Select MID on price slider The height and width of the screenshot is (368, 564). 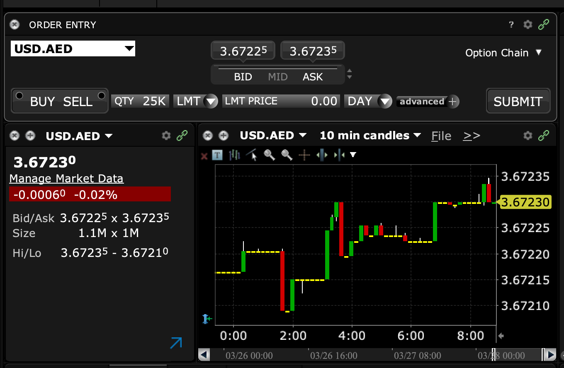[x=278, y=77]
